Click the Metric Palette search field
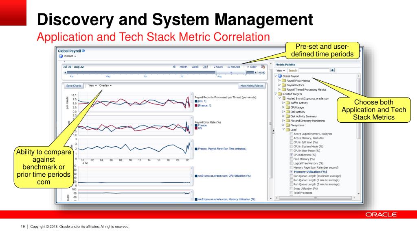 [314, 70]
